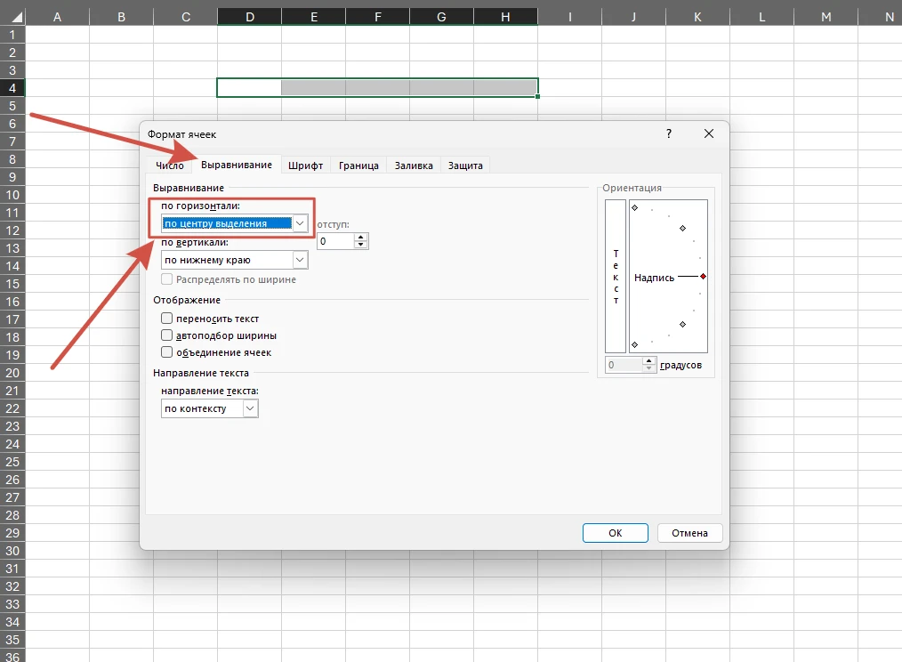This screenshot has width=902, height=662.
Task: Switch to the Заливка tab
Action: point(414,165)
